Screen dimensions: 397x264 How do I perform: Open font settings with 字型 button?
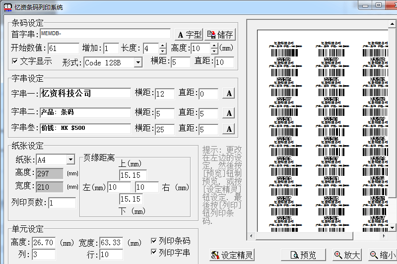coord(189,35)
